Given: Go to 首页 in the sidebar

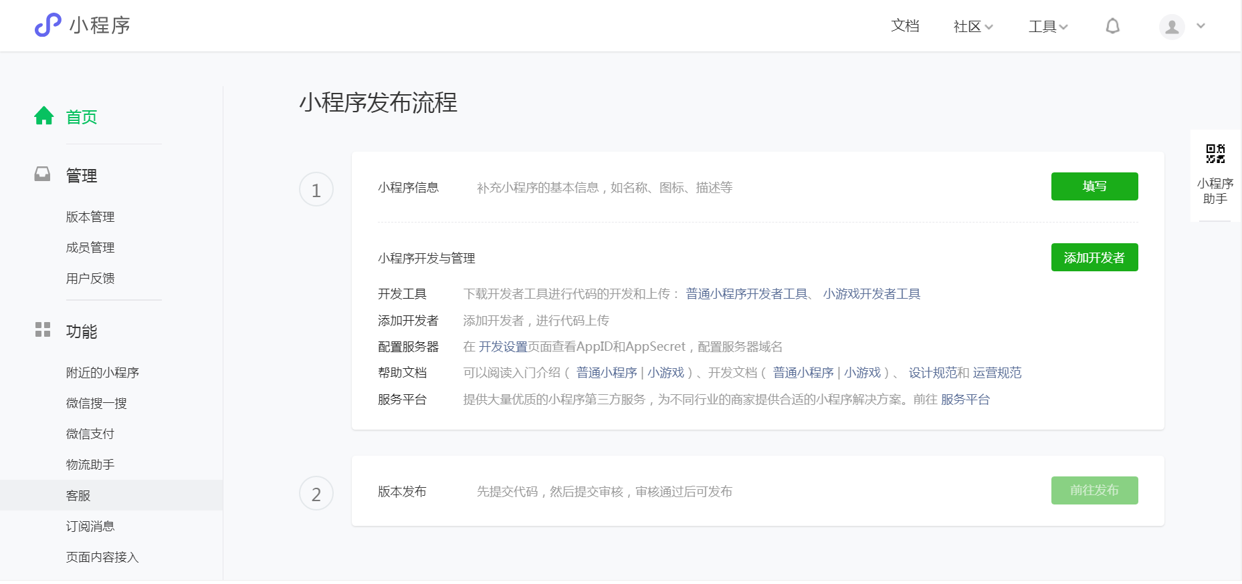Looking at the screenshot, I should click(x=82, y=117).
